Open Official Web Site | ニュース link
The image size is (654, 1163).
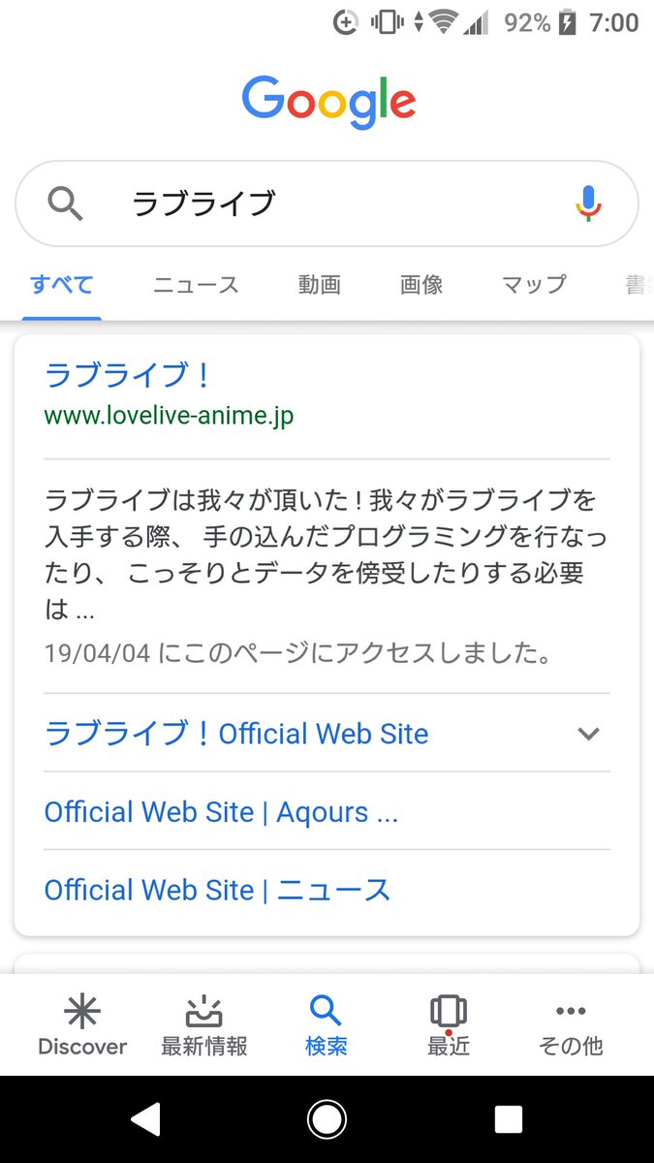click(217, 890)
